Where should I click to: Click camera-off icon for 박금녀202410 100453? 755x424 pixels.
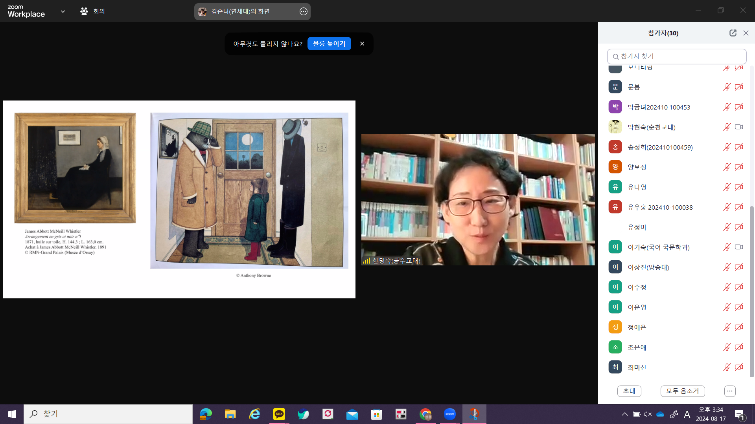click(739, 107)
